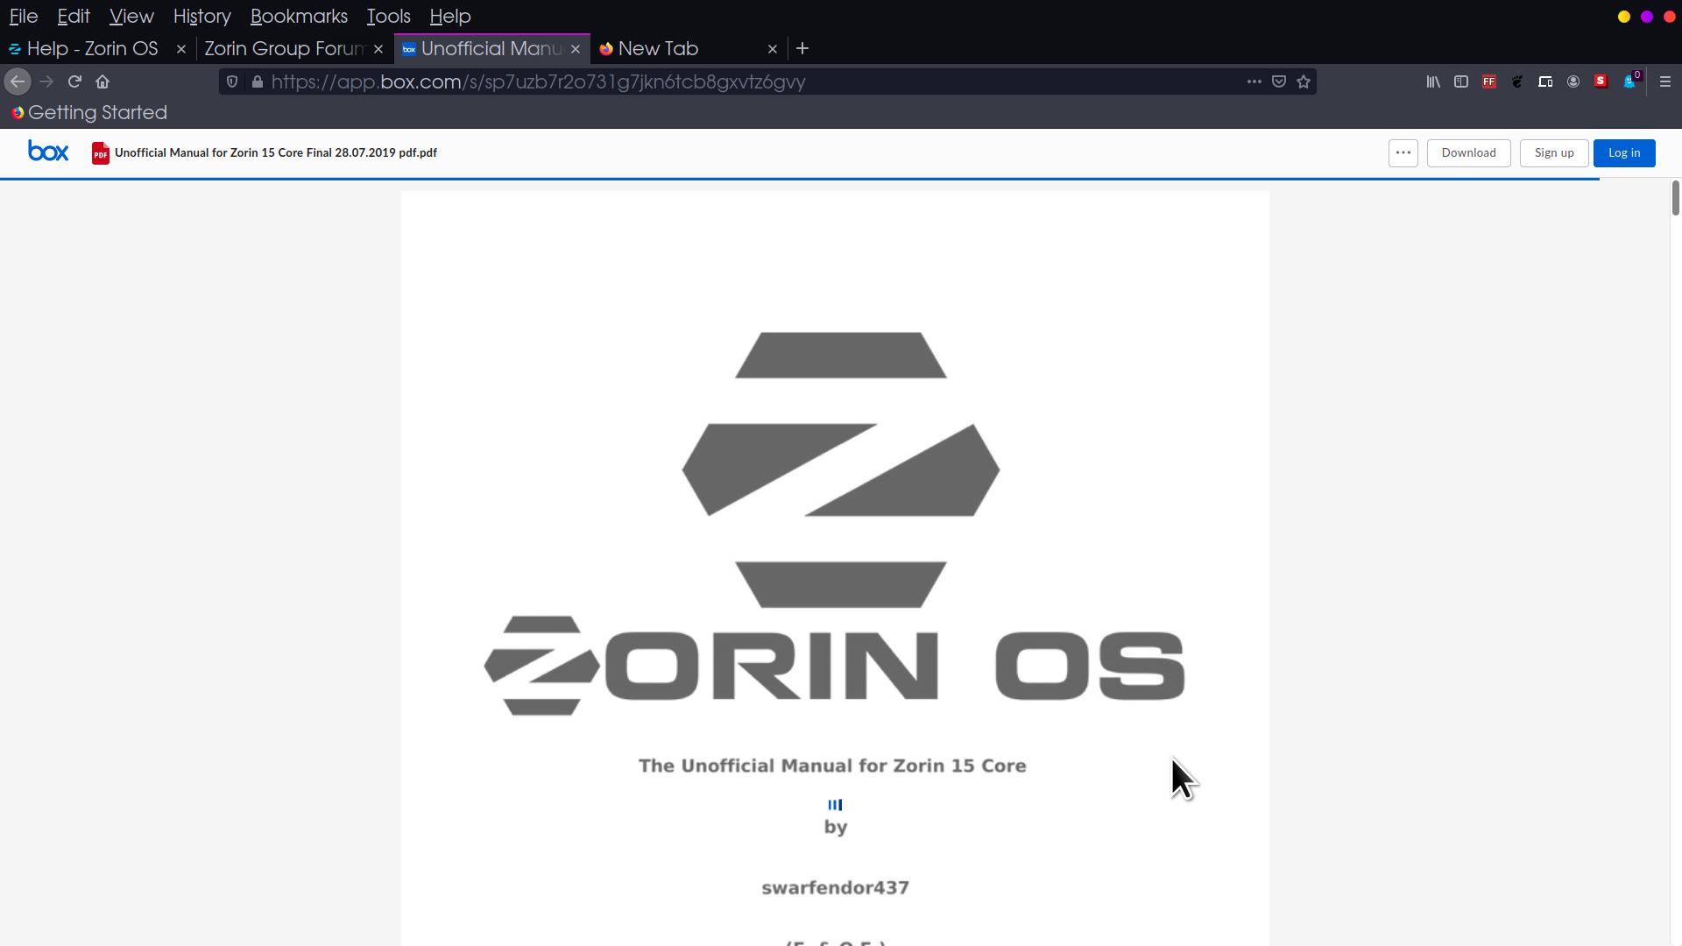Select the Unofficial Manual tab
The height and width of the screenshot is (946, 1682).
pos(491,49)
